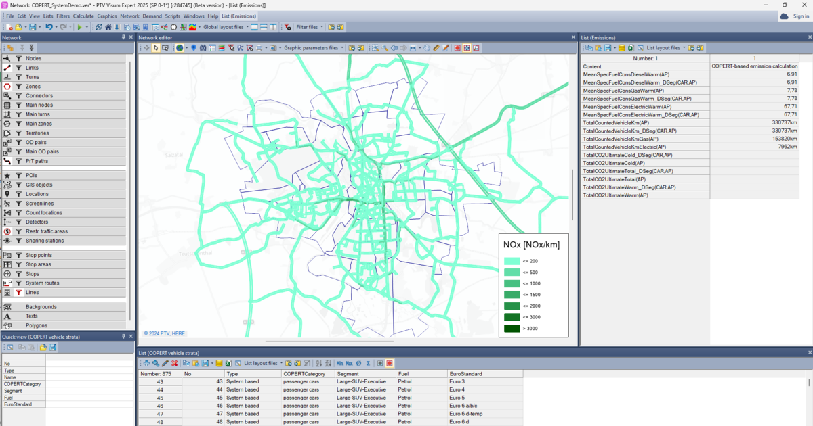
Task: Click the COPERTCategory column header
Action: pyautogui.click(x=308, y=373)
